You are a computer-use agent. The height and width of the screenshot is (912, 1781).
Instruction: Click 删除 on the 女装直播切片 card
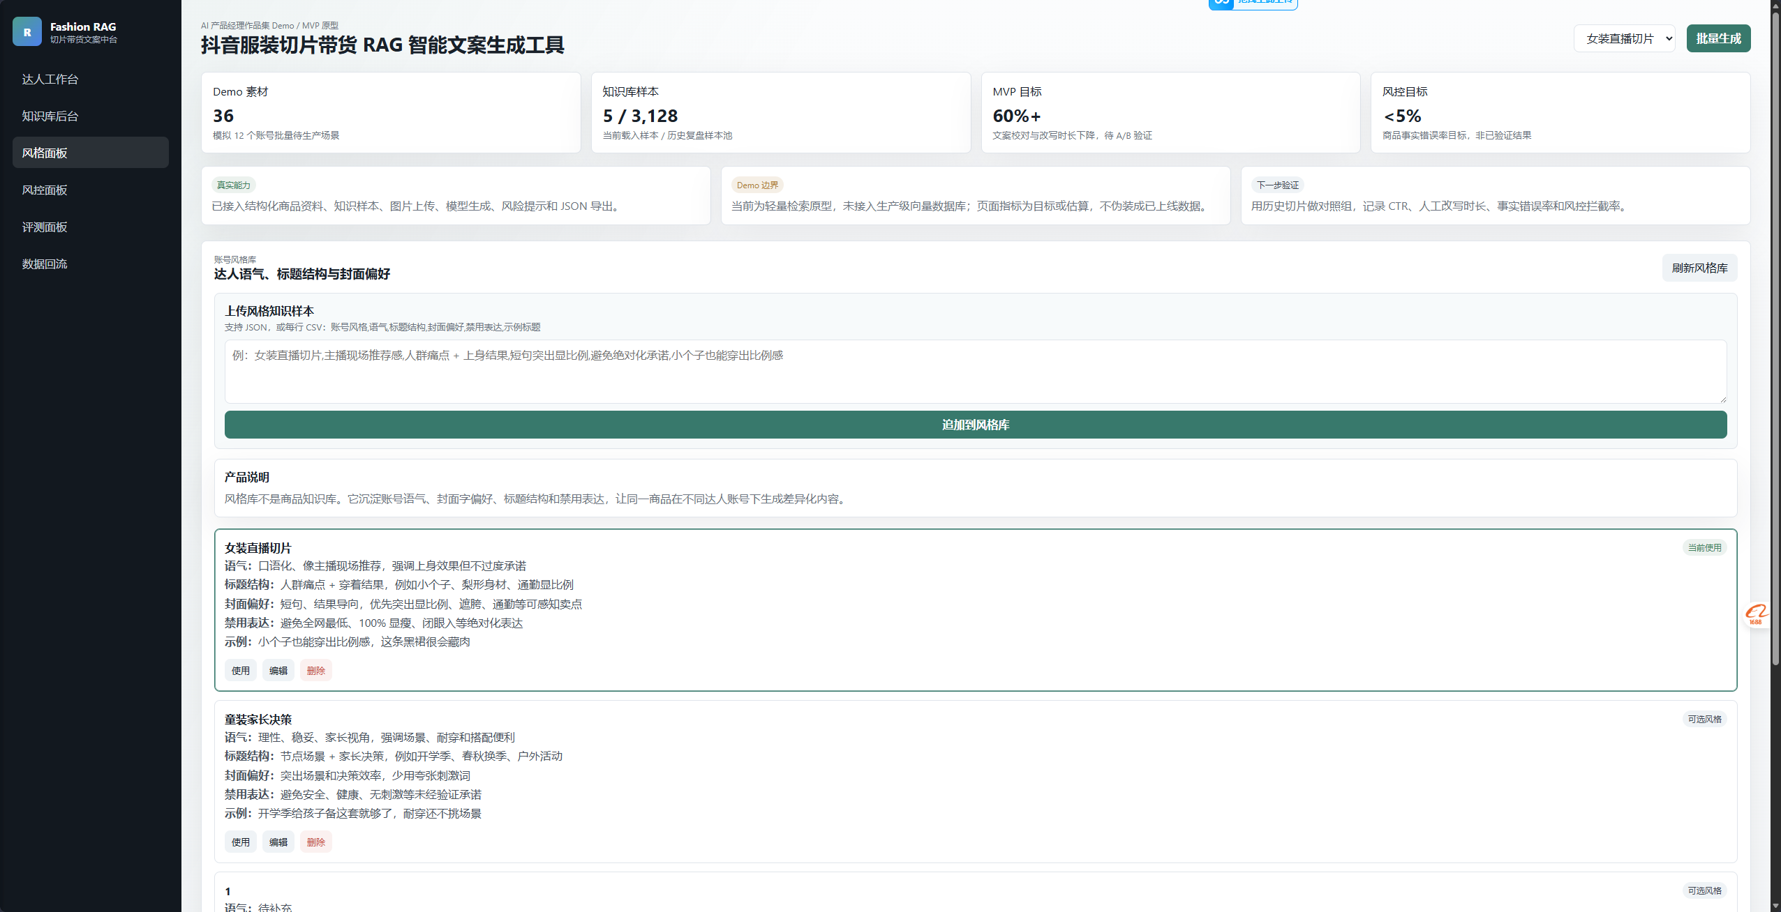316,670
